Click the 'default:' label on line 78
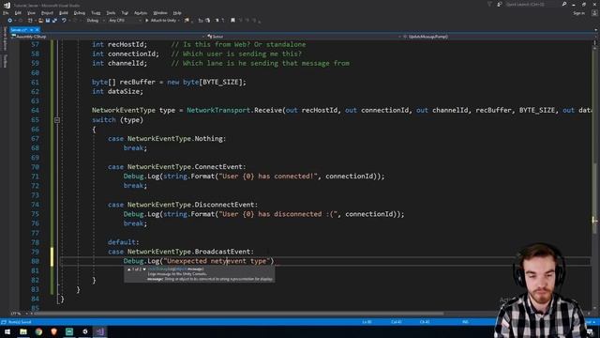 [123, 242]
